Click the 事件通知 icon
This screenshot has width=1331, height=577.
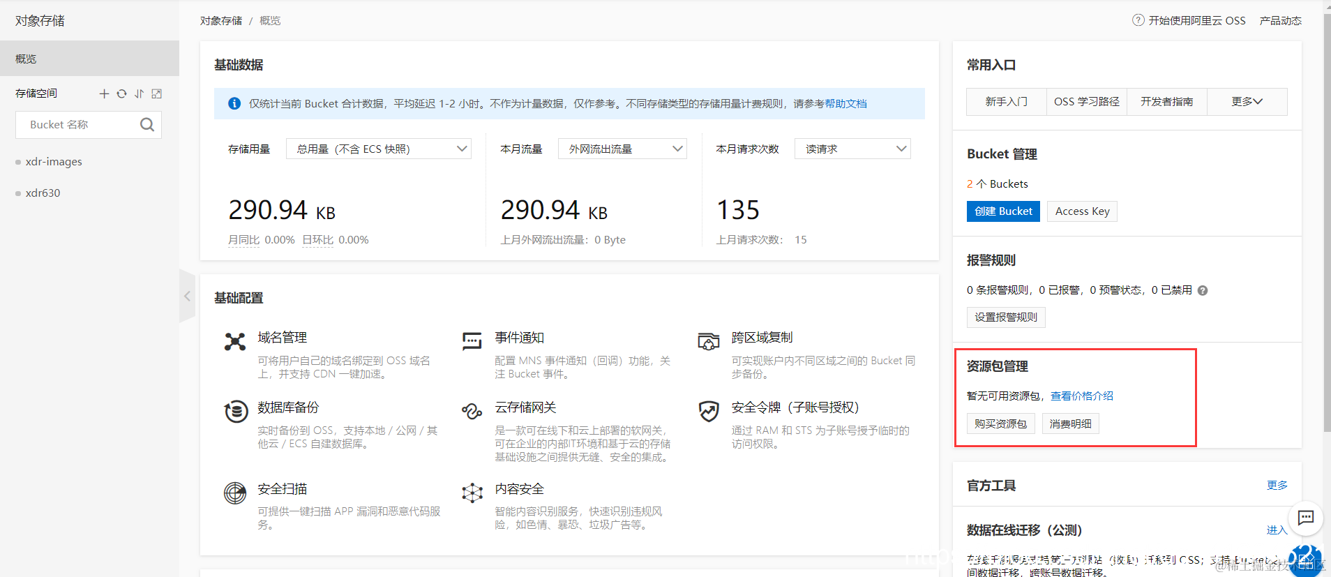472,341
